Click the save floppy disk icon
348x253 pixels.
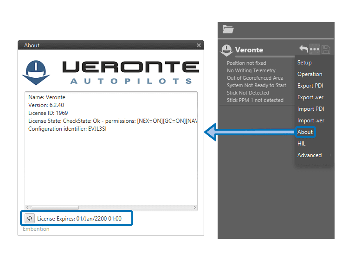pos(326,50)
